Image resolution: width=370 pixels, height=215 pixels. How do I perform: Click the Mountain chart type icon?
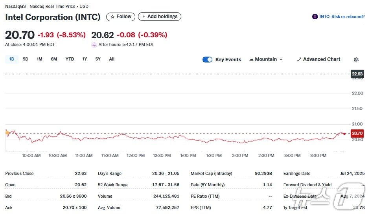251,59
